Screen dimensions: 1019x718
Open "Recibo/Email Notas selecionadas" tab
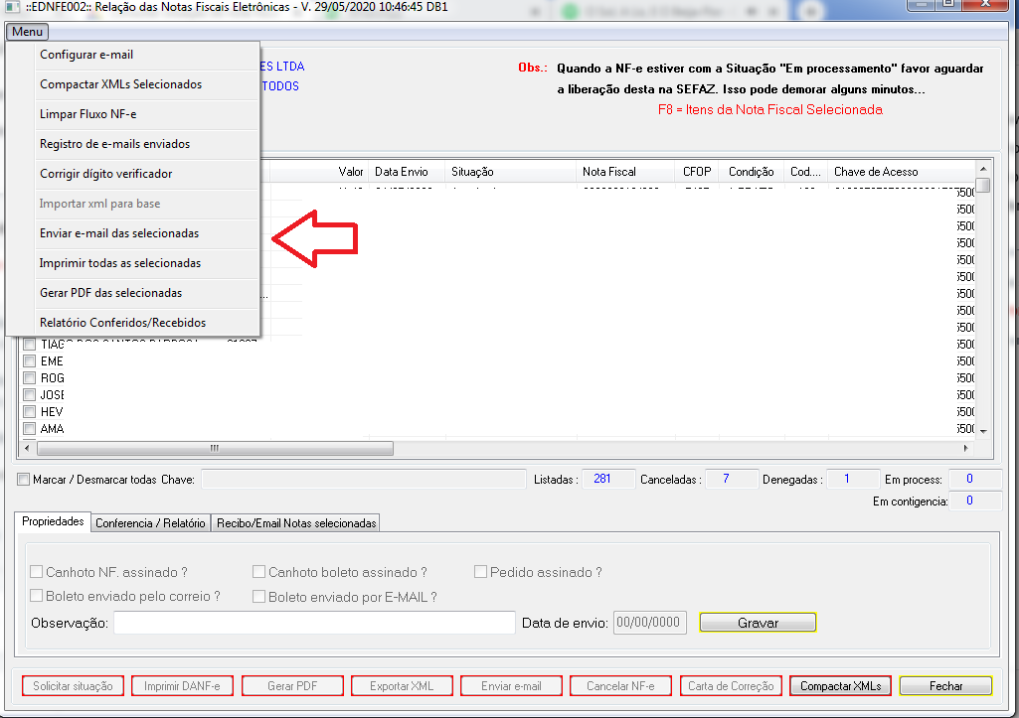tap(296, 523)
